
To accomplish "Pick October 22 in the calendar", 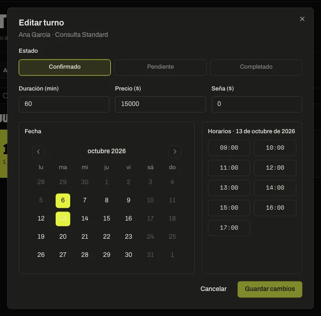I will point(107,237).
